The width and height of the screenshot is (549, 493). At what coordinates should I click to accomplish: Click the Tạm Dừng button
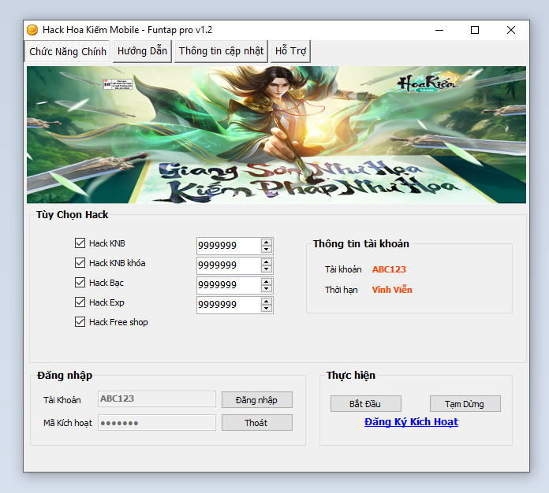coord(465,404)
